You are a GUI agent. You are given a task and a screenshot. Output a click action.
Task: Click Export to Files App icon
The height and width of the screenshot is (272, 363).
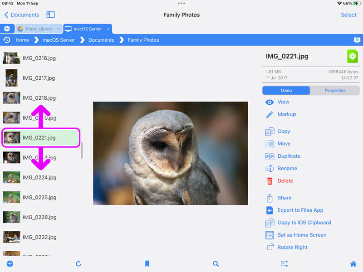click(270, 210)
